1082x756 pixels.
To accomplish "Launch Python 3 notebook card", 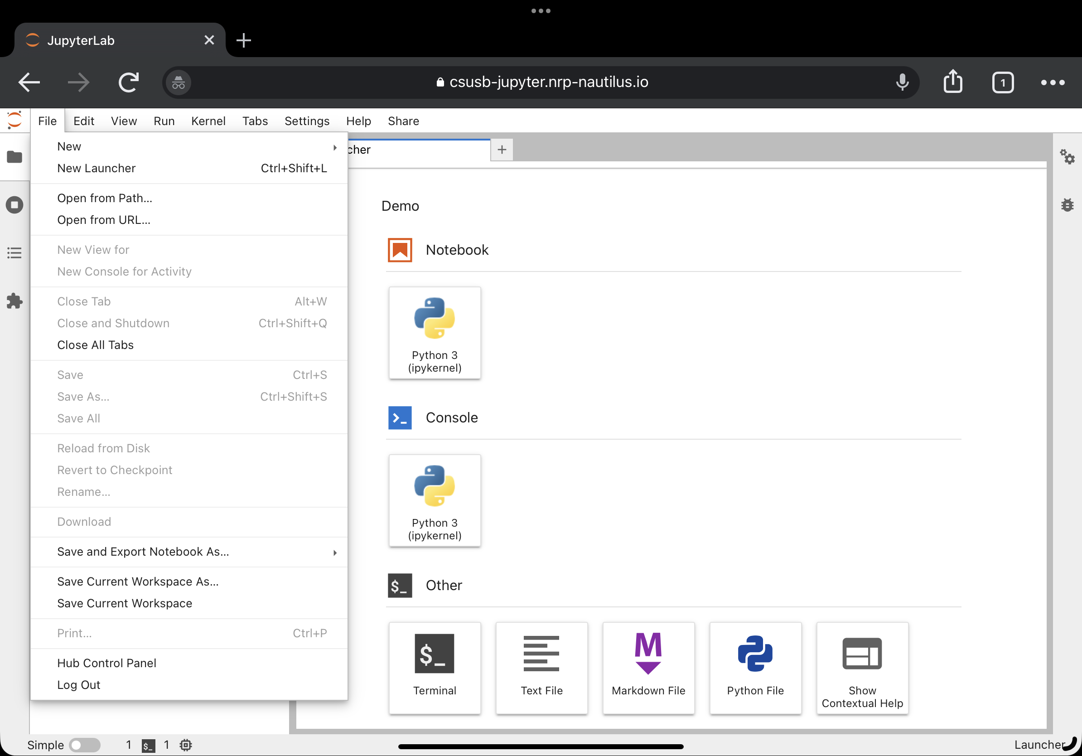I will 435,333.
